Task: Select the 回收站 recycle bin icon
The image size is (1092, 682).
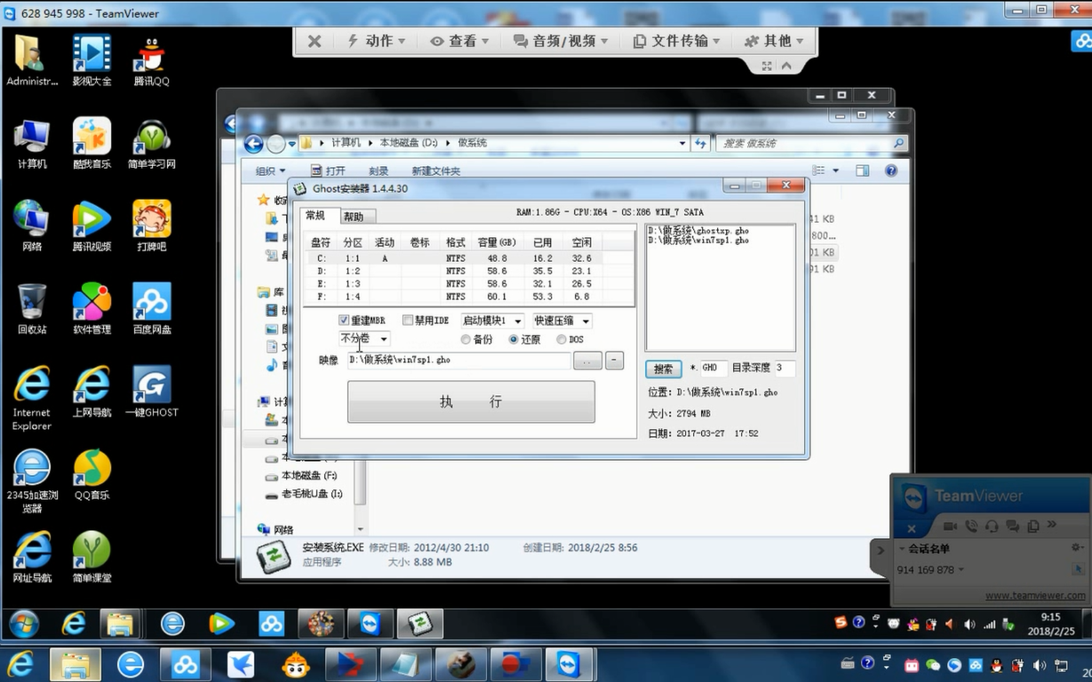Action: click(x=32, y=309)
